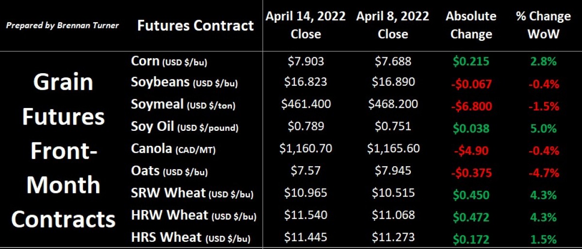Click the April 8, 2022 Close header
Viewport: 582px width, 249px height.
point(393,25)
